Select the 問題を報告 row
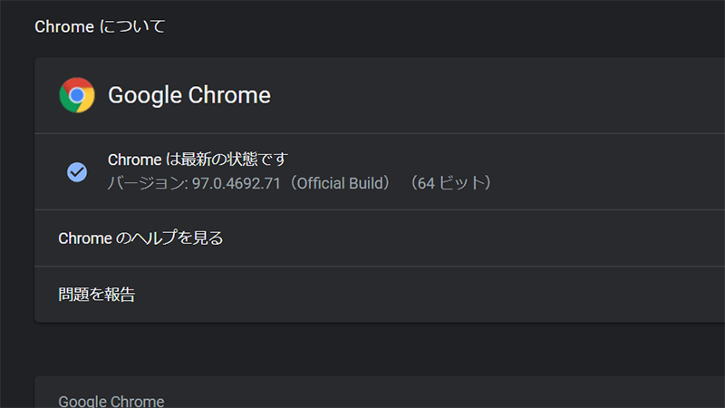 tap(97, 294)
